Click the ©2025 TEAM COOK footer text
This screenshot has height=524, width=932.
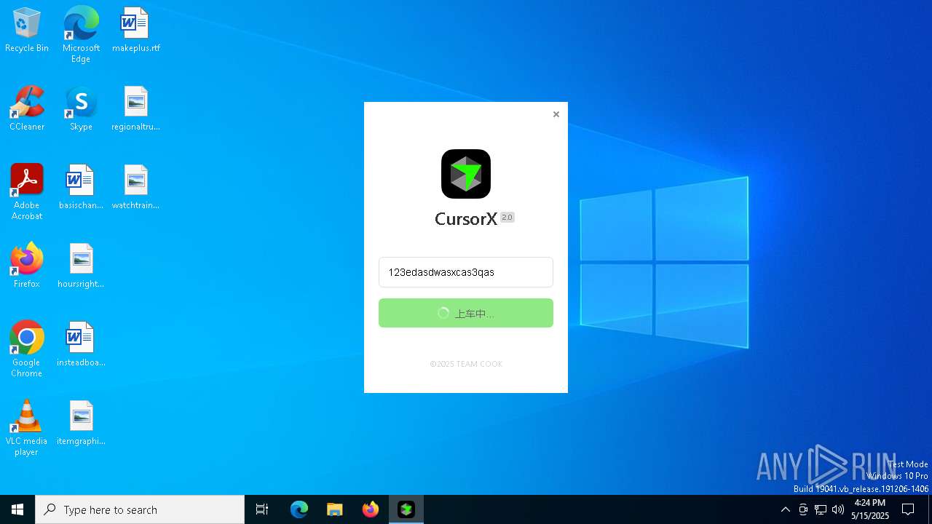point(466,364)
